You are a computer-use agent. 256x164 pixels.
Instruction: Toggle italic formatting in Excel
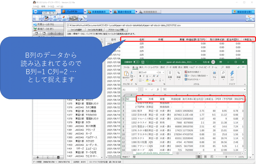143,76
